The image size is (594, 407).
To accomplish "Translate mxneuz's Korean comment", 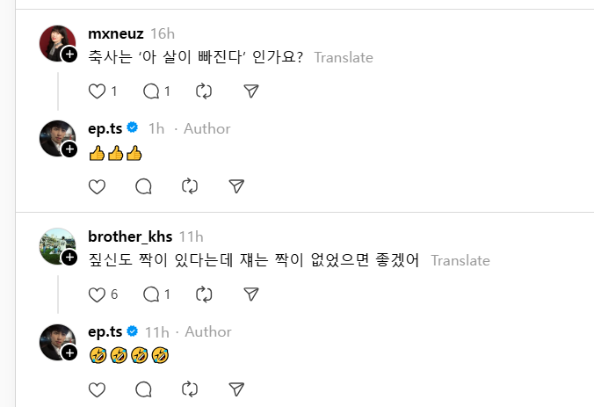I will pos(344,57).
